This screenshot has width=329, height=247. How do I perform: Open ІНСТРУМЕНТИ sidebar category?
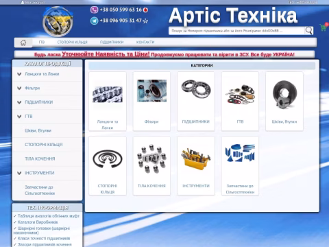pyautogui.click(x=40, y=173)
